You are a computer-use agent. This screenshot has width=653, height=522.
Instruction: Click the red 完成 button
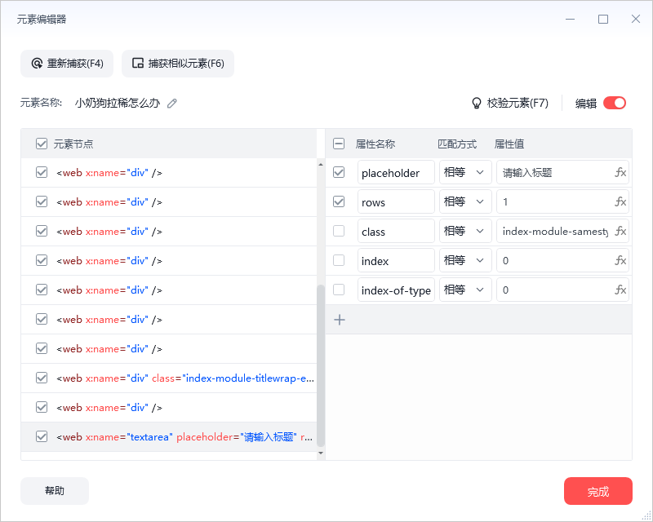[597, 492]
